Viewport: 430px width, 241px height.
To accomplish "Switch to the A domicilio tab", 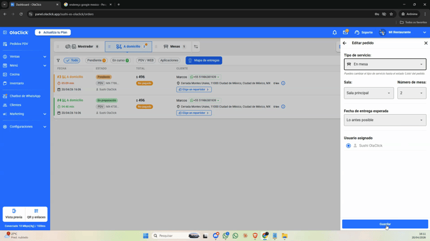I will (x=128, y=47).
